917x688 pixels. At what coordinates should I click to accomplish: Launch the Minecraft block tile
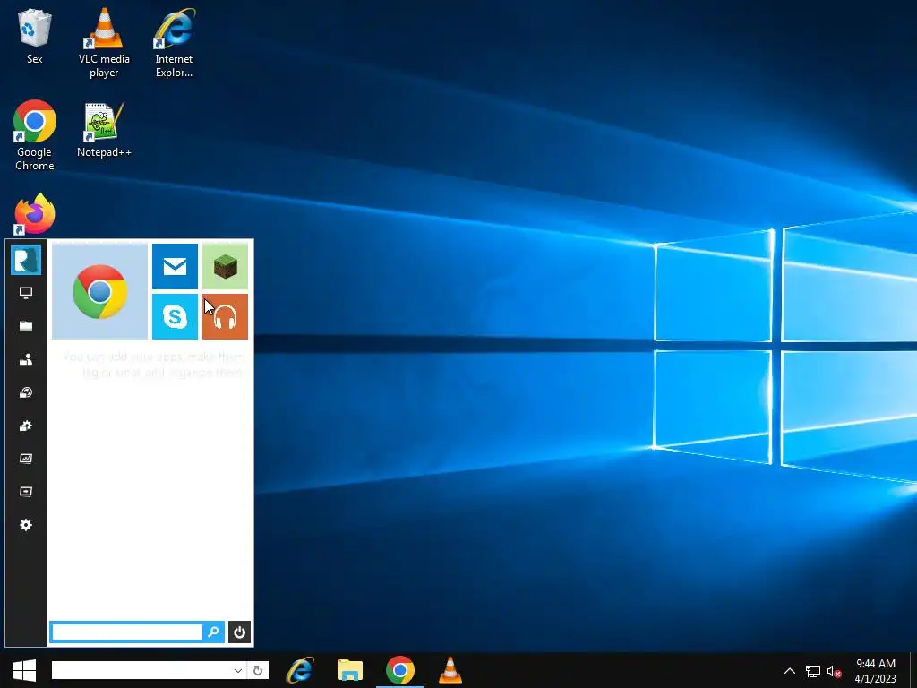pyautogui.click(x=225, y=266)
